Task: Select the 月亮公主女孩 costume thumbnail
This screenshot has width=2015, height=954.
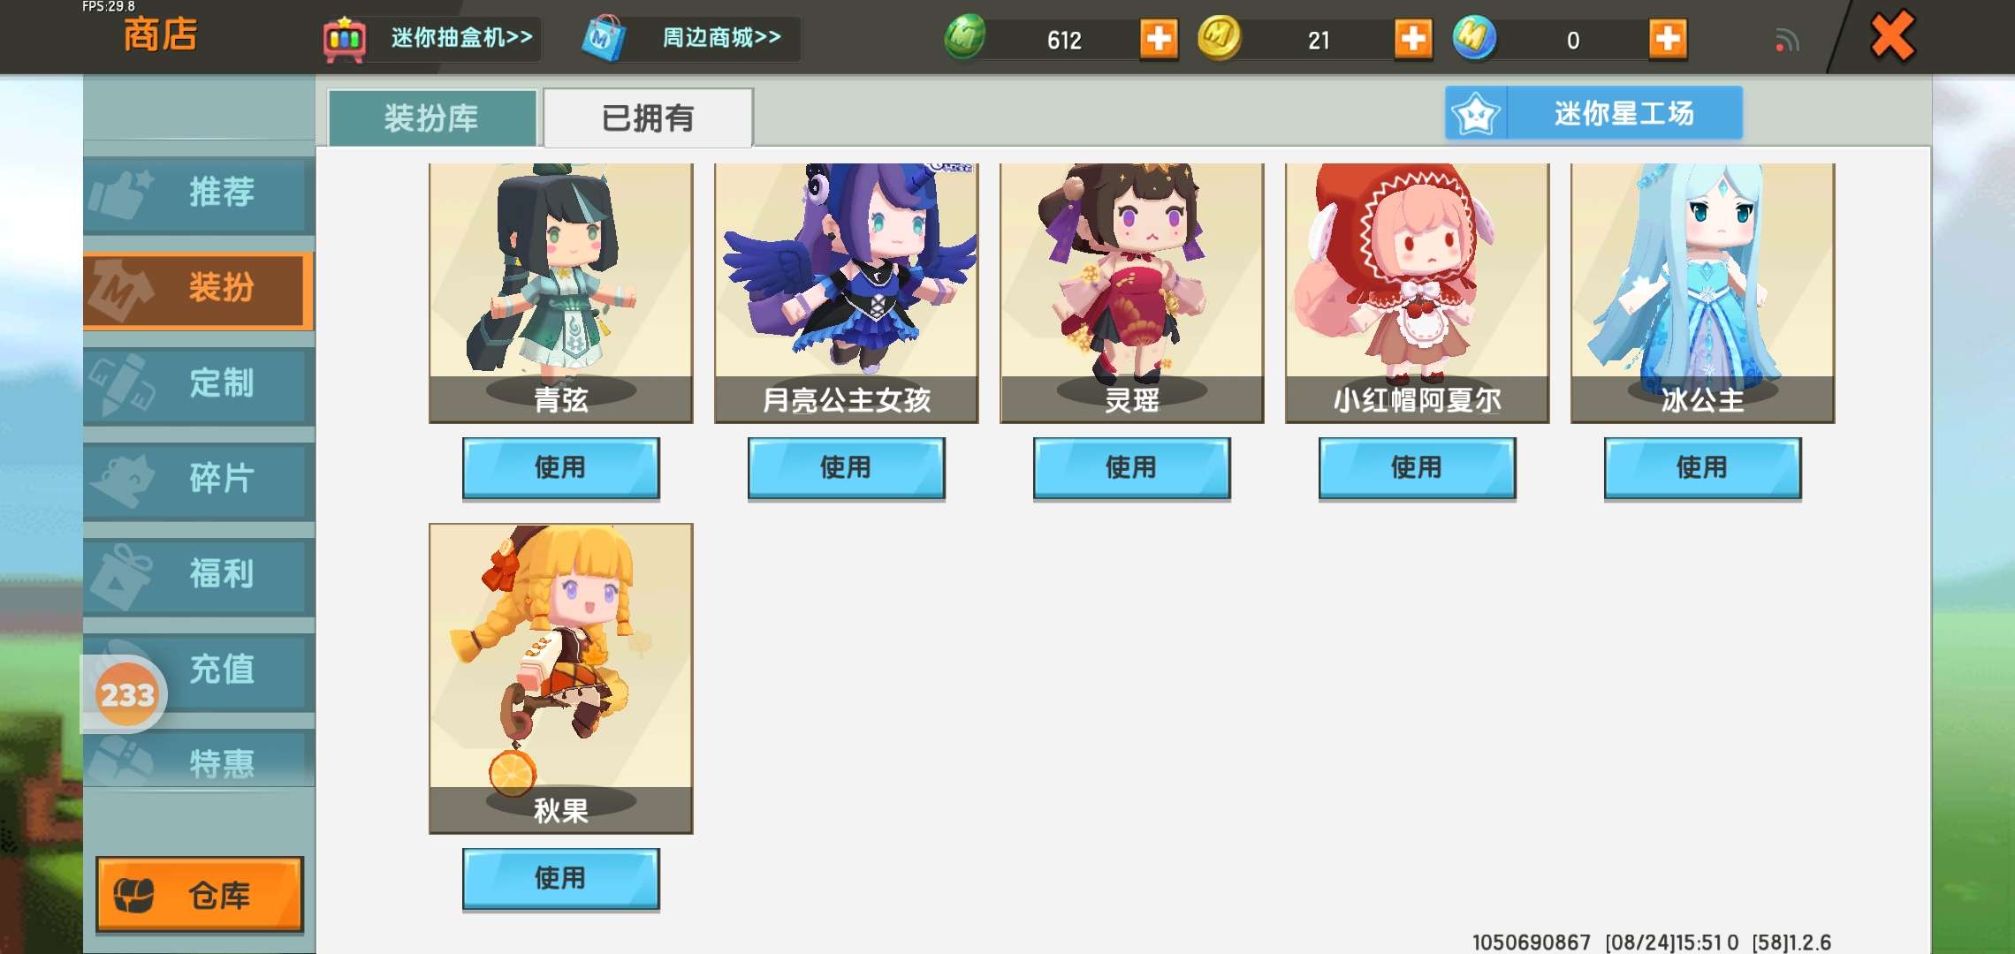Action: click(847, 292)
